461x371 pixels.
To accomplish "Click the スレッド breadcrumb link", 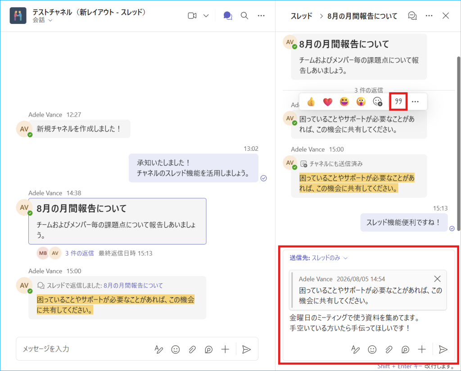I will tap(301, 16).
